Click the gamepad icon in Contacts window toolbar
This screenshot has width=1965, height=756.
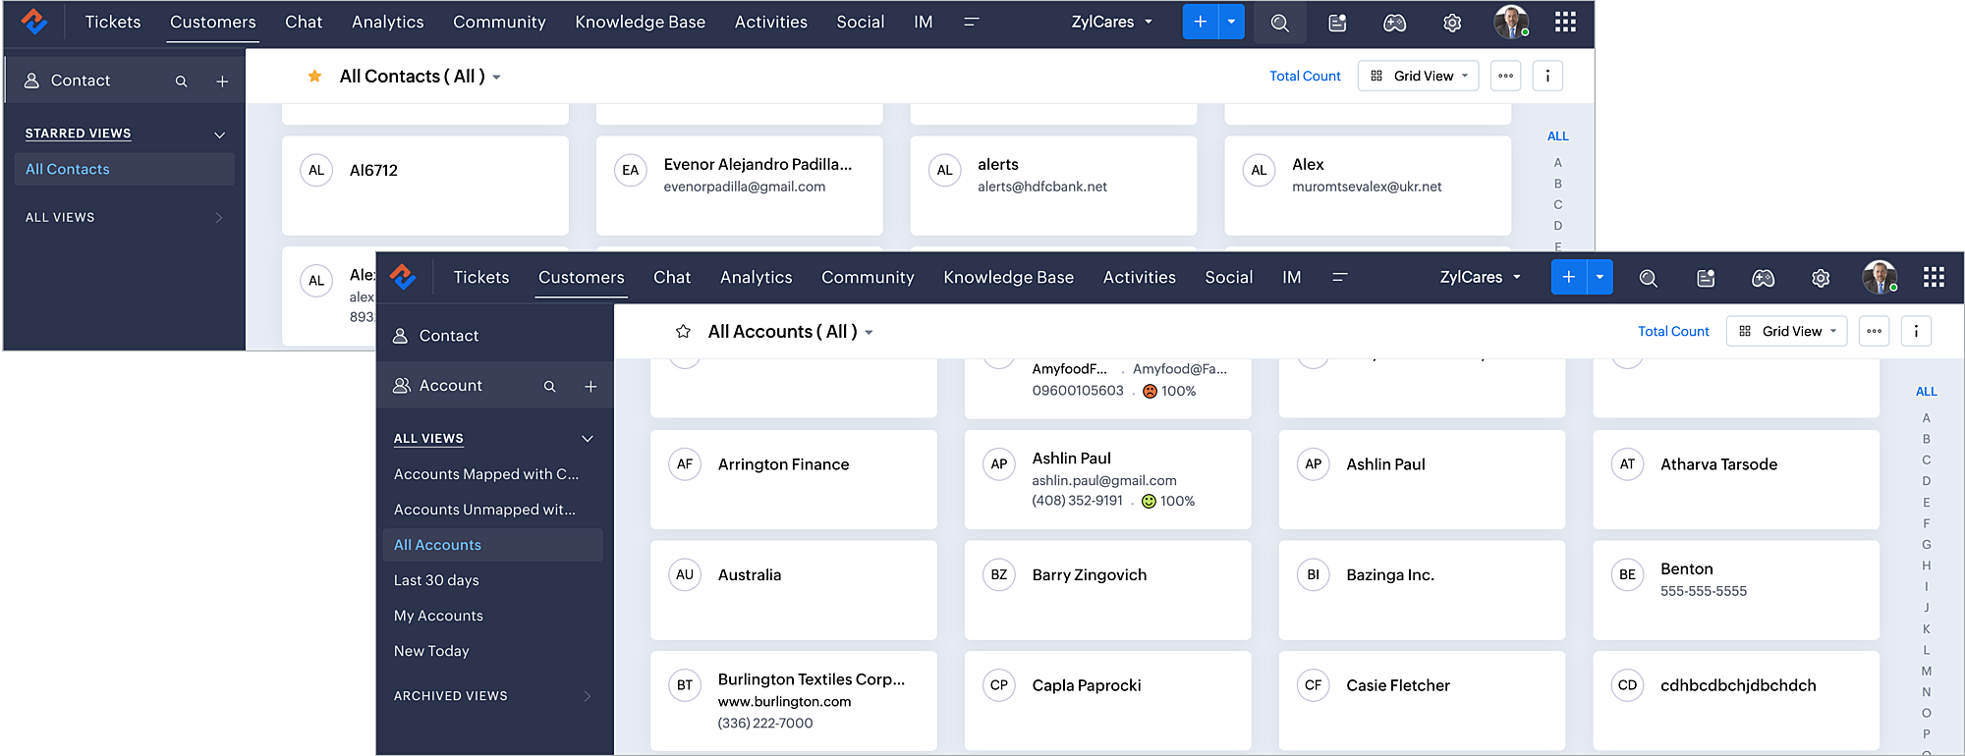tap(1394, 23)
